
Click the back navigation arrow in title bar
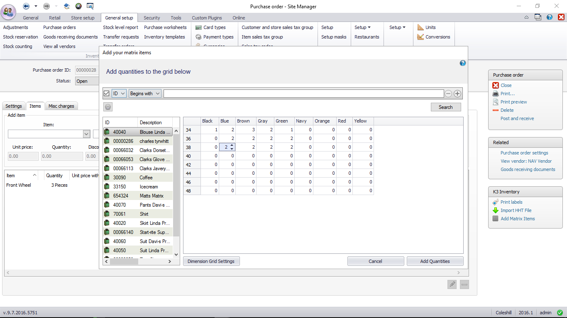[x=26, y=6]
